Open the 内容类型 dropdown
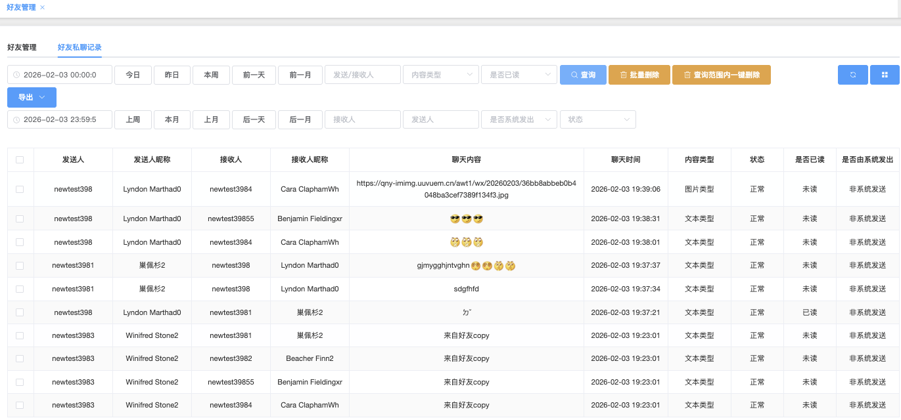901x420 pixels. point(440,75)
